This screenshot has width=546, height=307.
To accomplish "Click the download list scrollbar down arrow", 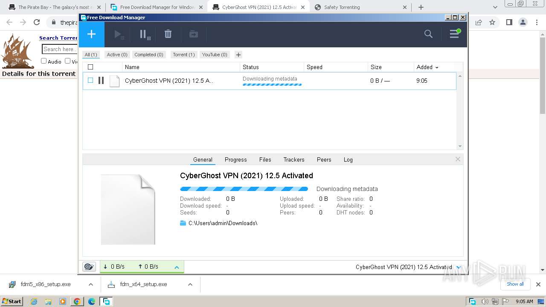I will (460, 146).
